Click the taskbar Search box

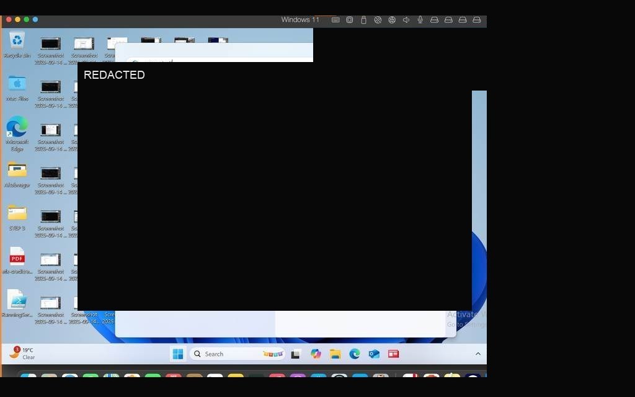[238, 354]
